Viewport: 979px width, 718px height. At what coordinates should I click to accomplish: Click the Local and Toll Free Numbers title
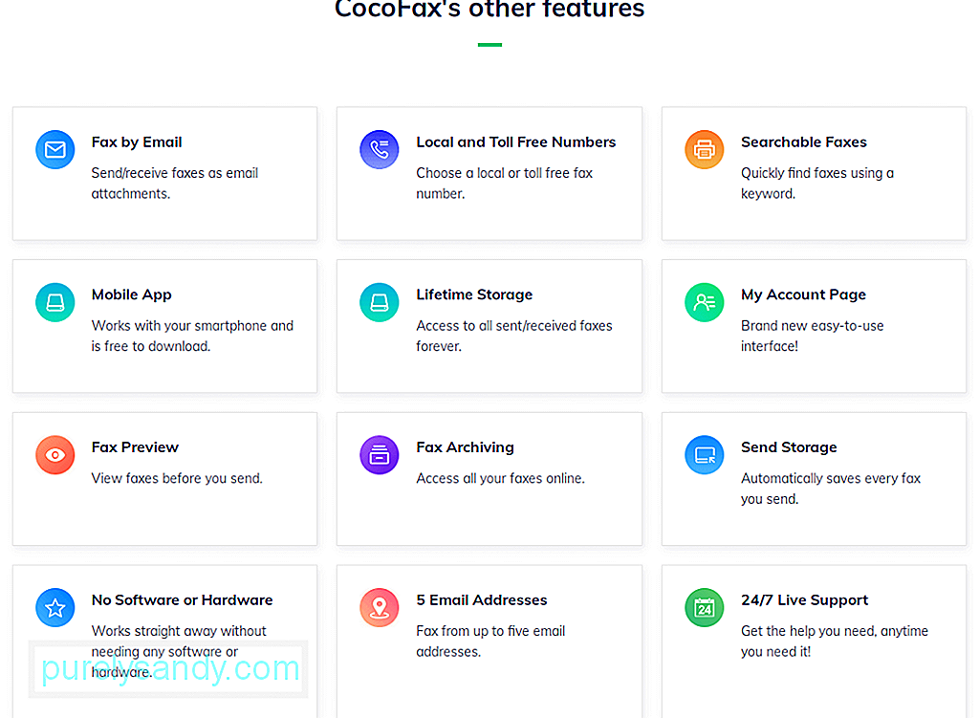click(x=515, y=142)
